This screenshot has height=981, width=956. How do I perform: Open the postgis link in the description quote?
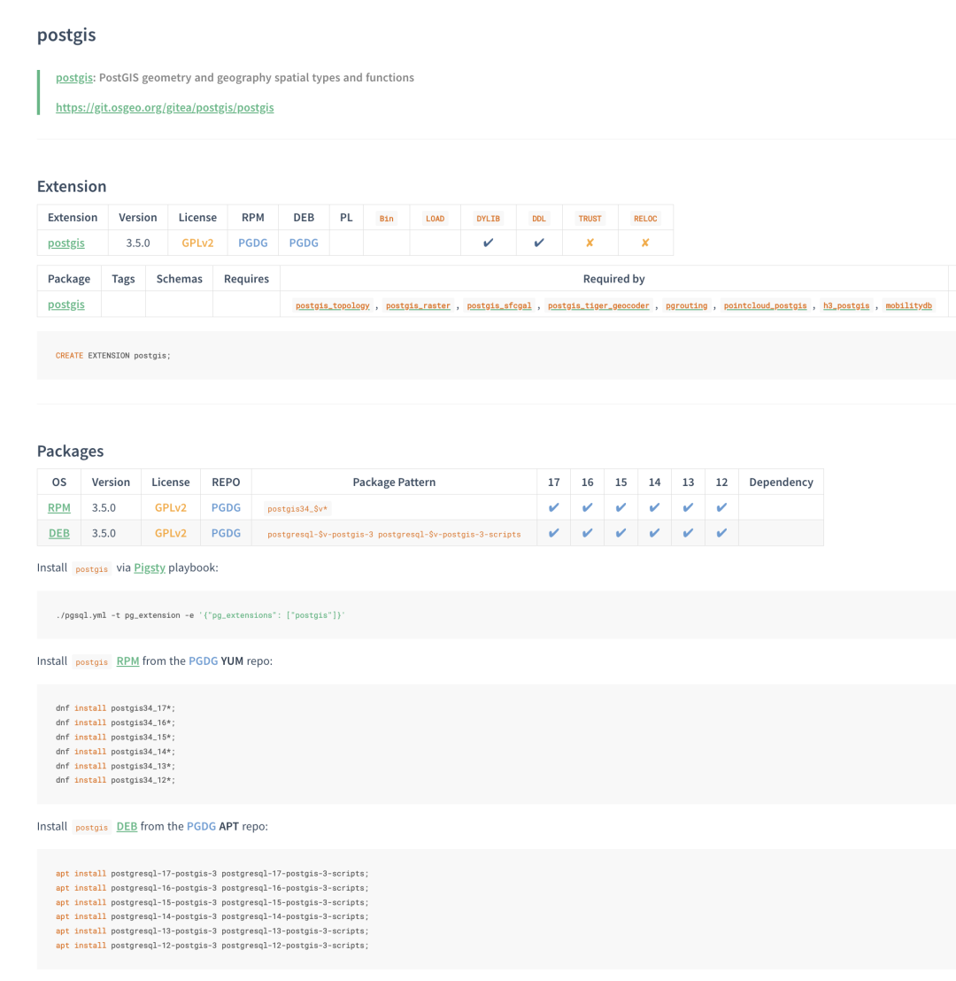tap(73, 78)
